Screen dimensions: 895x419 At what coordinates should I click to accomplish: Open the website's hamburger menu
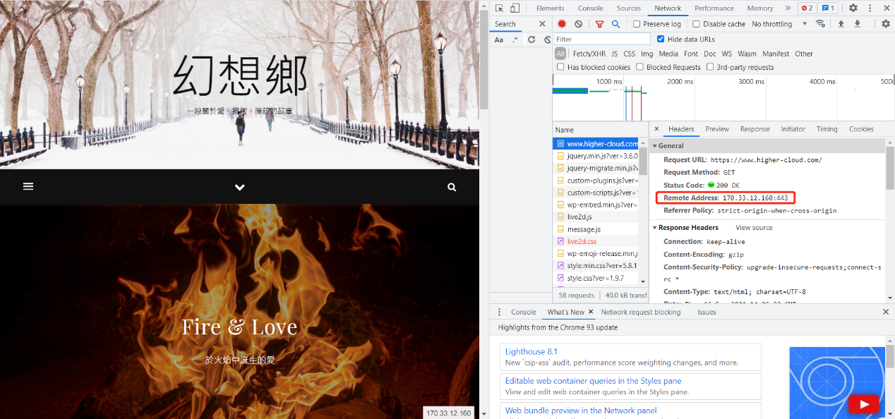click(28, 187)
